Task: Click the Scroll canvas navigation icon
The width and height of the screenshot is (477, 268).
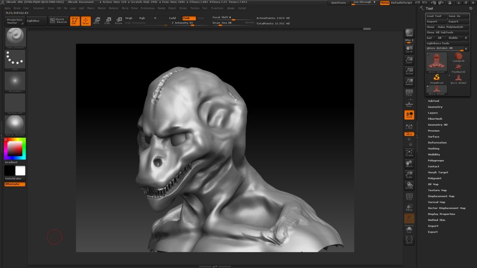Action: click(x=409, y=48)
